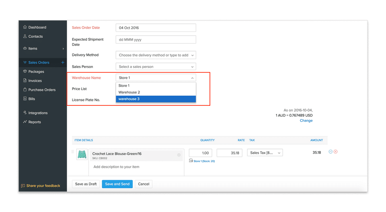This screenshot has height=212, width=386.
Task: Open the Delivery Method dropdown
Action: [x=156, y=55]
